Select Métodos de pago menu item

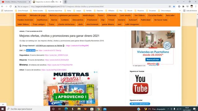click(38, 15)
